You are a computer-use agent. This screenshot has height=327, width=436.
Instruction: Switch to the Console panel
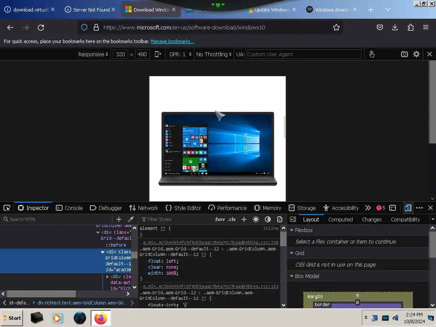pyautogui.click(x=69, y=208)
